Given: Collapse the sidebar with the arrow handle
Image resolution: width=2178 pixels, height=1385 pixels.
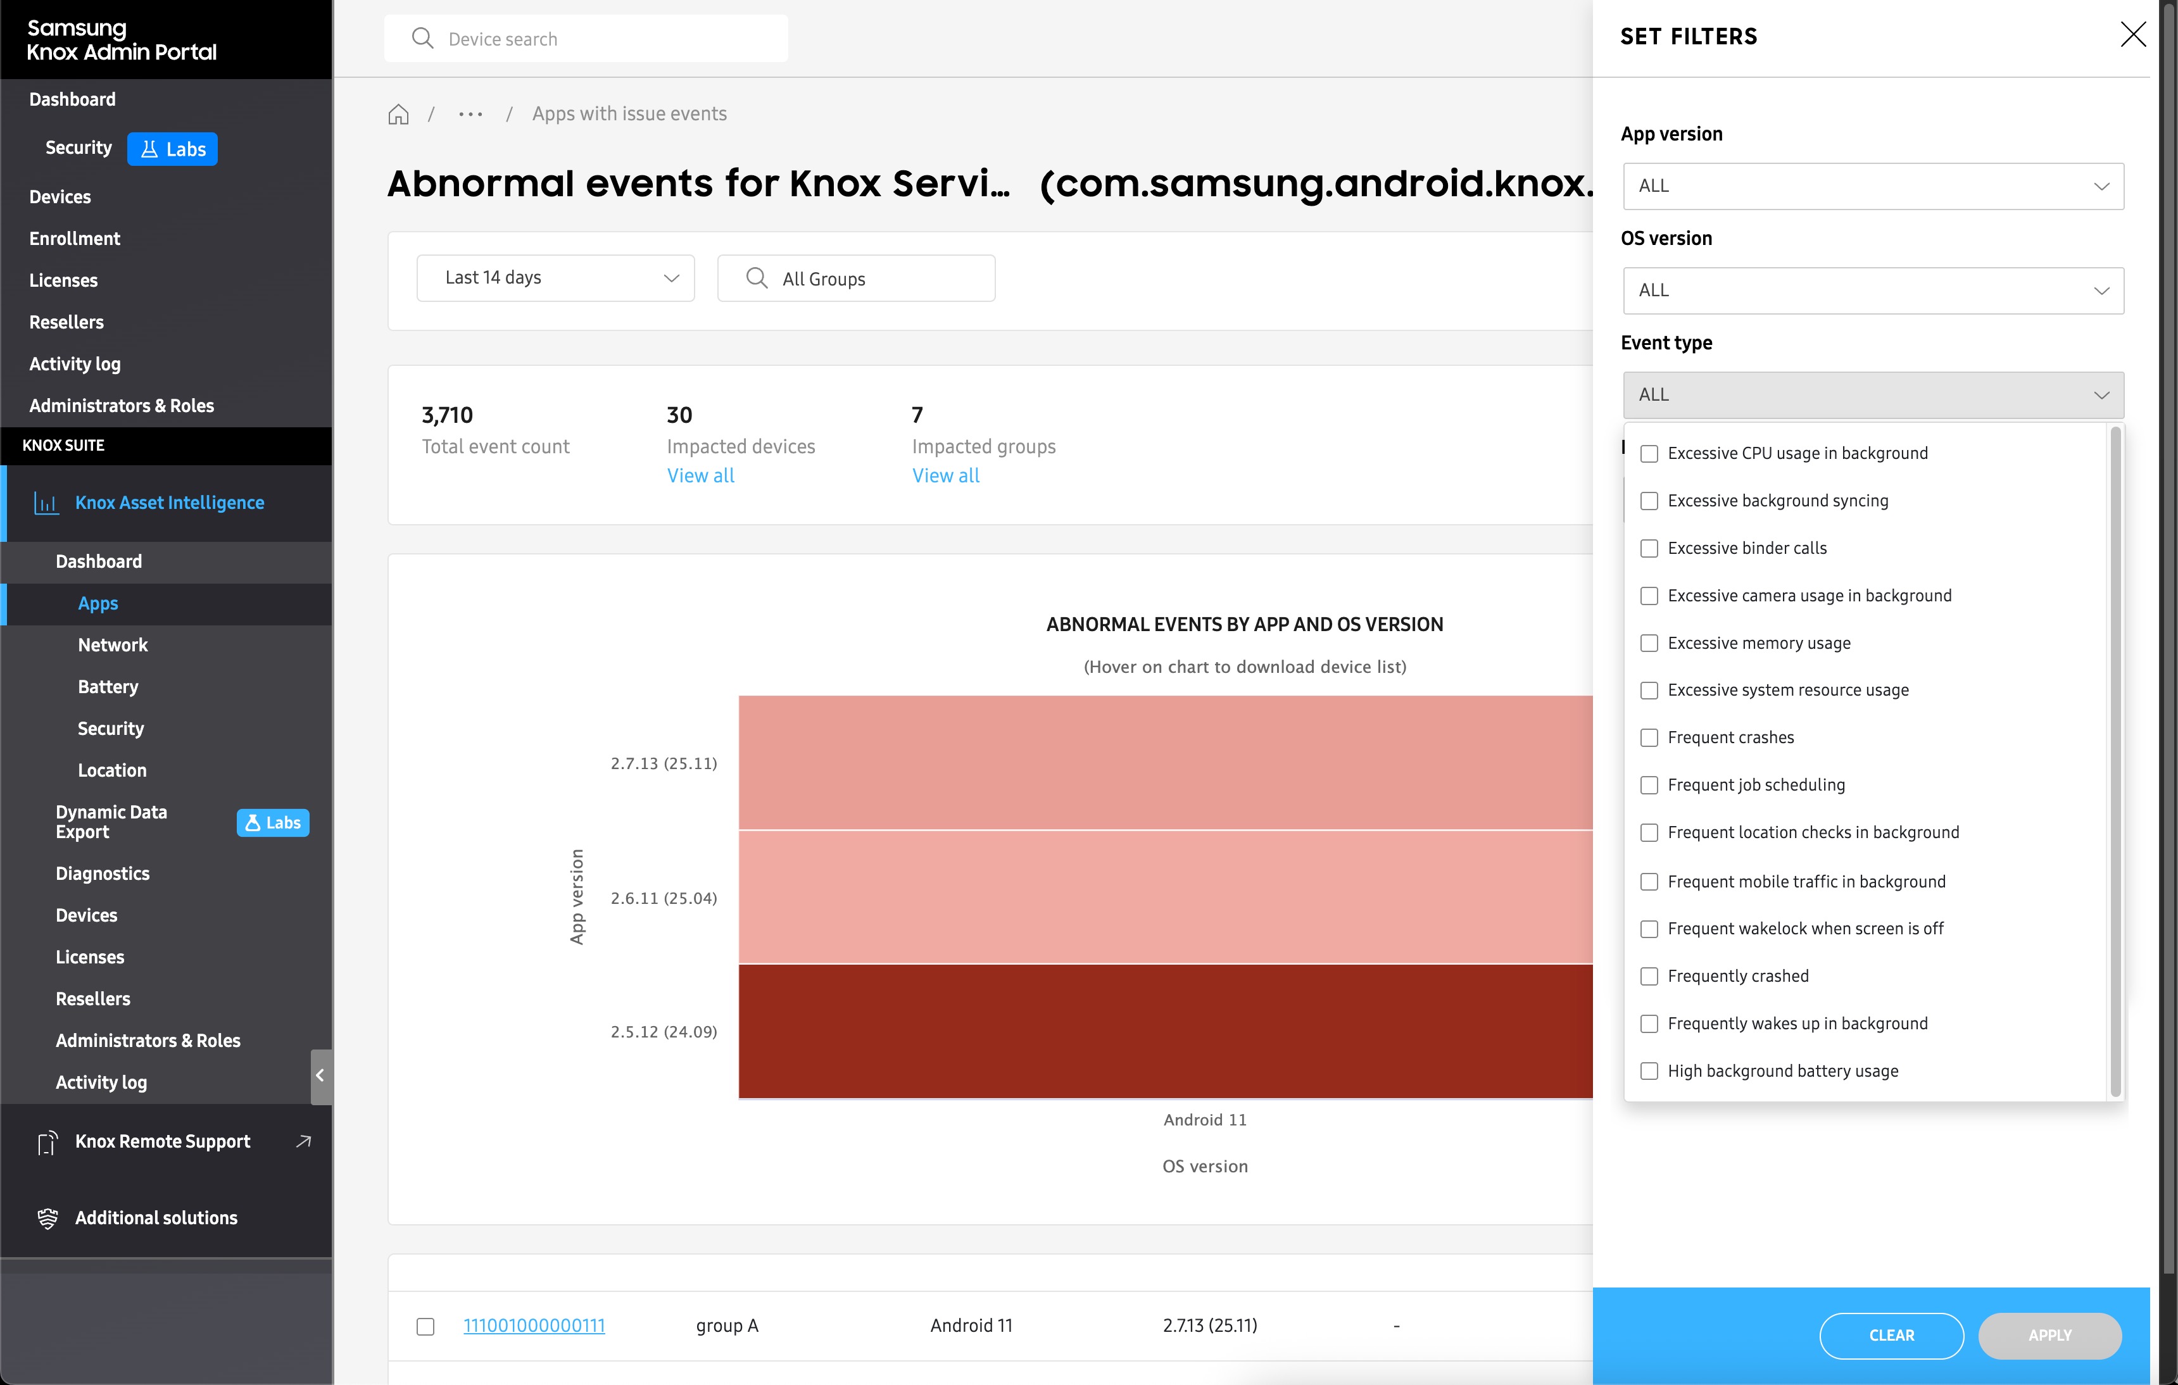Looking at the screenshot, I should coord(321,1076).
